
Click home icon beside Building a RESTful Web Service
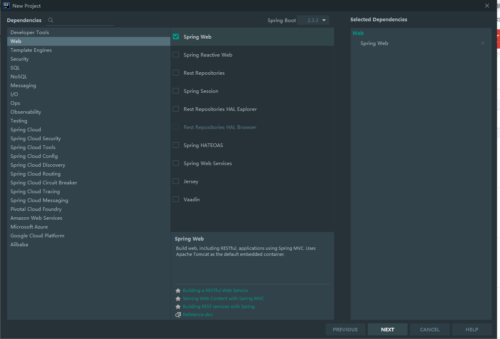tap(178, 291)
